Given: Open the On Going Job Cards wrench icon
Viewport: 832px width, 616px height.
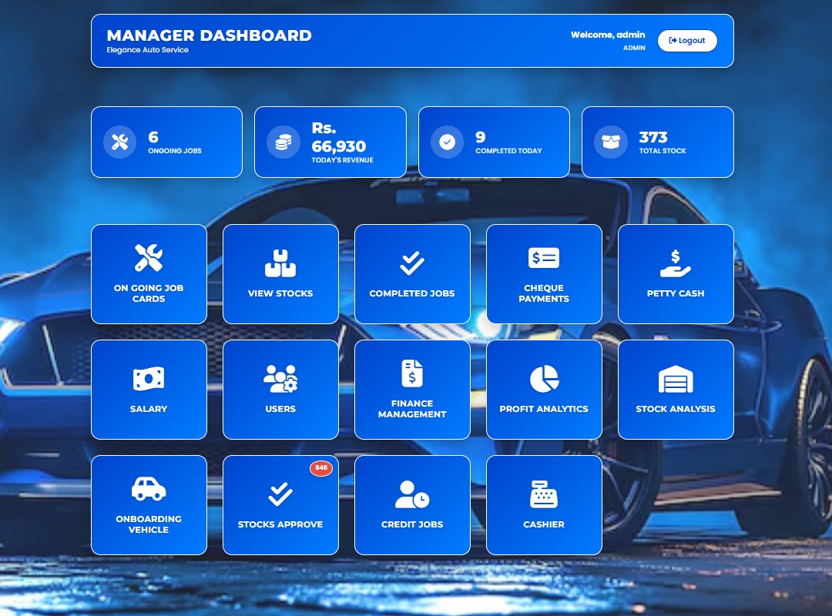Looking at the screenshot, I should (149, 258).
